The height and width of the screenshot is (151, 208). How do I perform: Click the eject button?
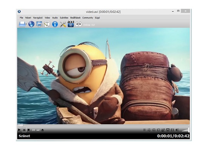coord(43,130)
